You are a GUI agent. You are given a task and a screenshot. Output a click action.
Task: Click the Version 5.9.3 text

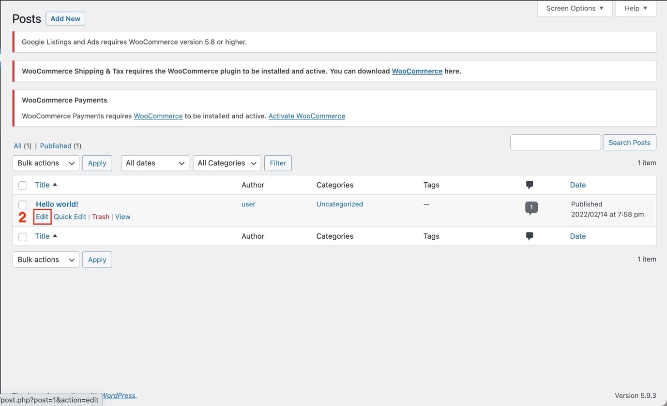pyautogui.click(x=636, y=395)
